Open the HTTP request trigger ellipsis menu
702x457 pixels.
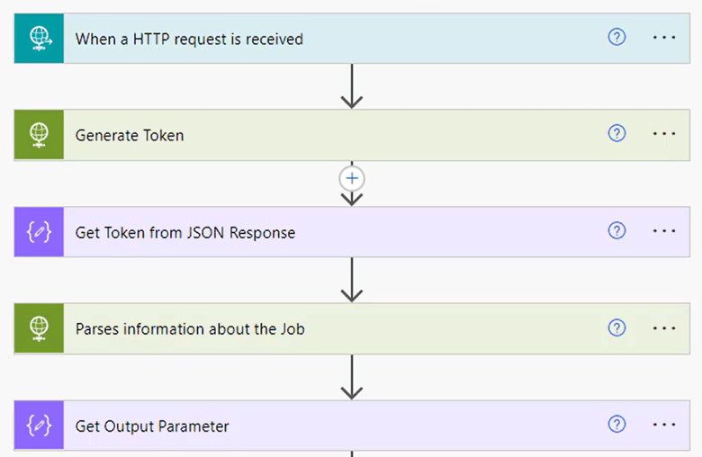[x=664, y=38]
